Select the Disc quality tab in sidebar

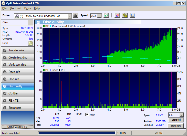18,86
